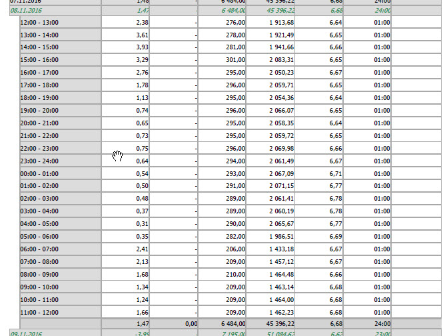445x336 pixels.
Task: Select the cell with value 3,61
Action: (125, 35)
